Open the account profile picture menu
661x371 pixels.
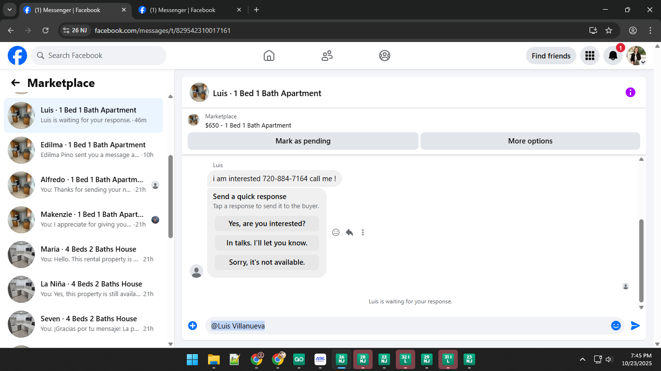(x=636, y=56)
